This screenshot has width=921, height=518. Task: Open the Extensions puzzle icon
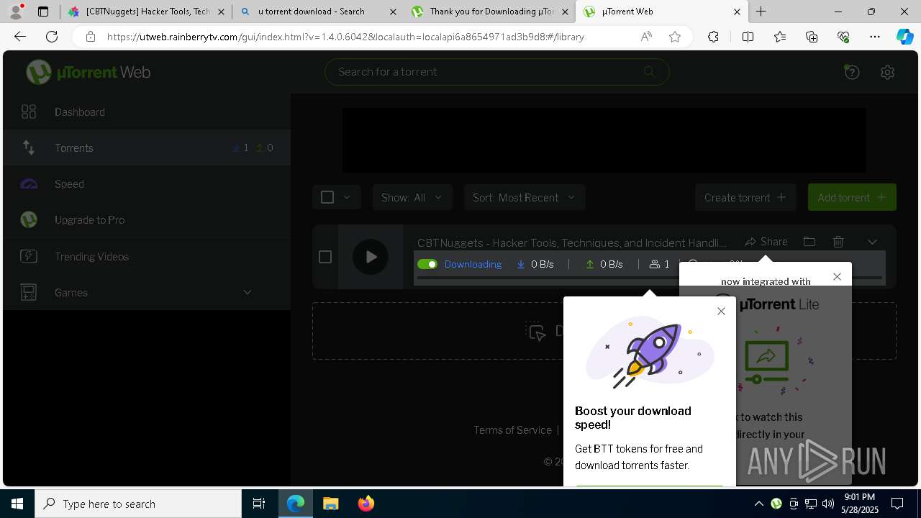pos(713,37)
